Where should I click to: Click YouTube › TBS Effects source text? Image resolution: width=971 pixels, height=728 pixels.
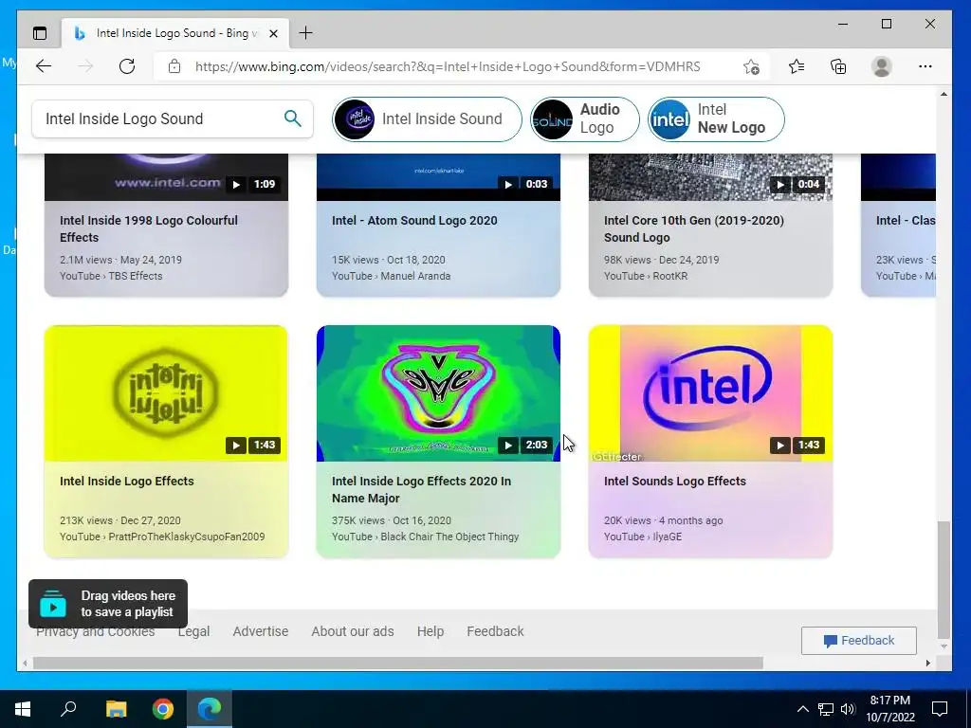click(x=111, y=276)
